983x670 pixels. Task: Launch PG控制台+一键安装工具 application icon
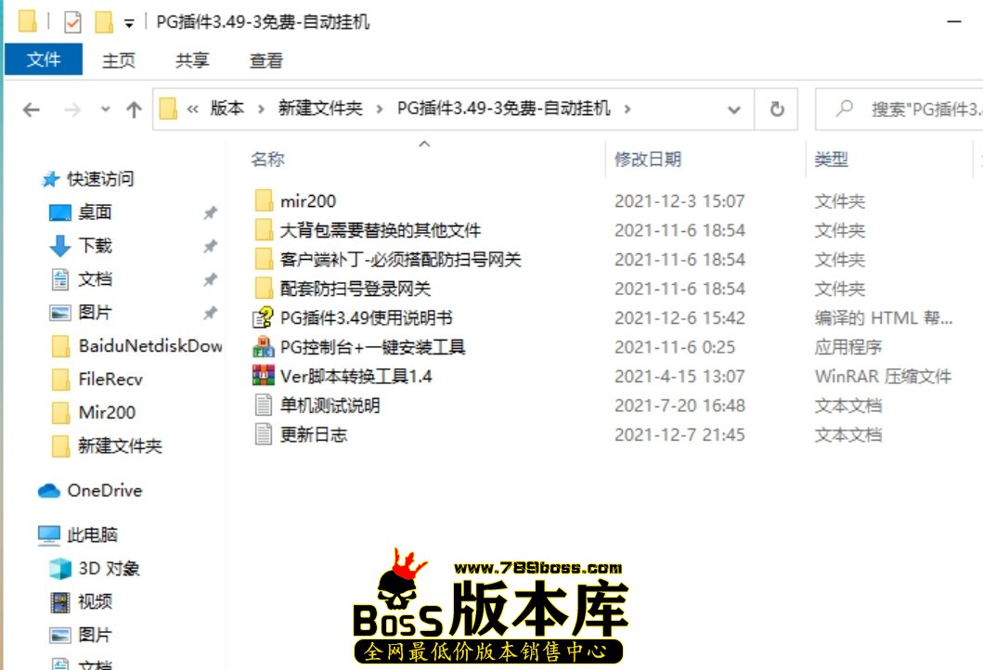264,348
